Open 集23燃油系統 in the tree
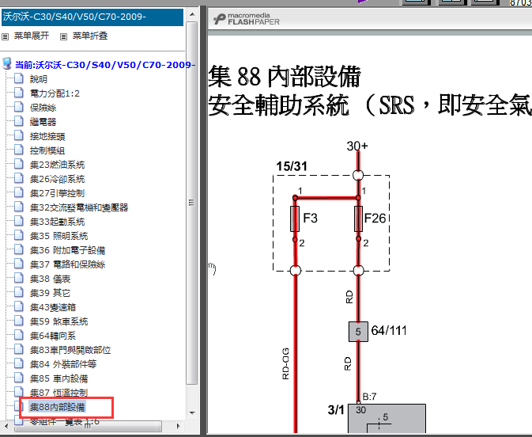This screenshot has width=532, height=437. [x=58, y=165]
